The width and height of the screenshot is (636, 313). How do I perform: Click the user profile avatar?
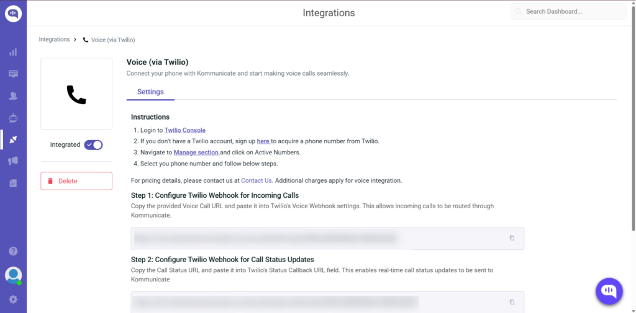(14, 275)
